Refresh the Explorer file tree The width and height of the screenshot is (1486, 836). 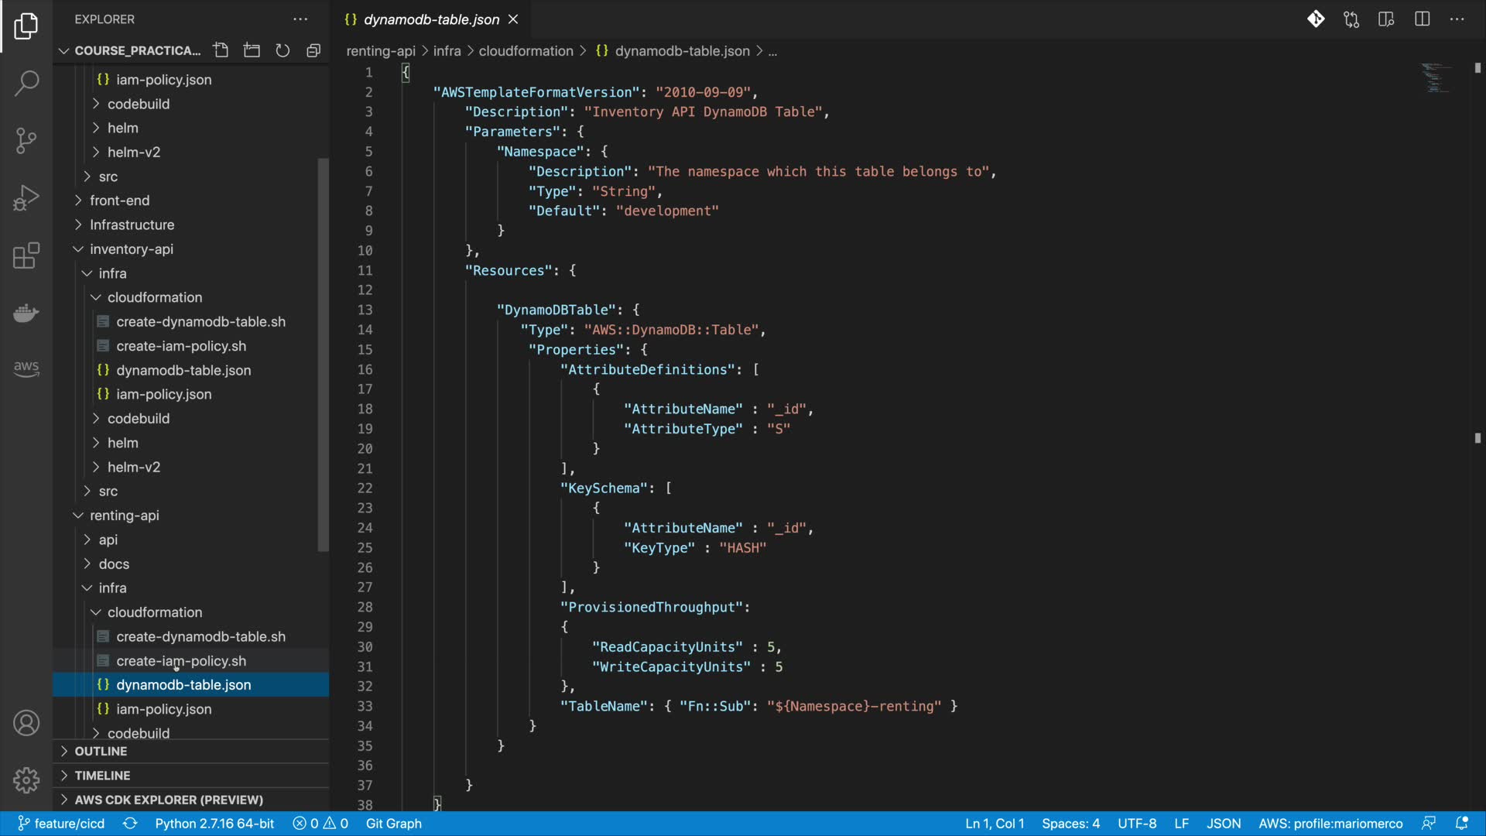[282, 50]
